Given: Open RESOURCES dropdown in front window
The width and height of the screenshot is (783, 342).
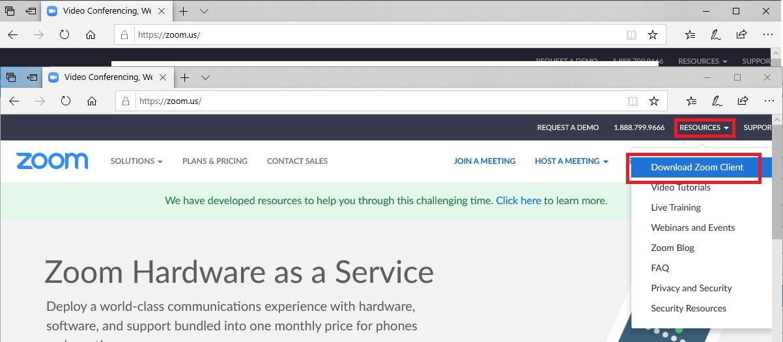Looking at the screenshot, I should [704, 127].
